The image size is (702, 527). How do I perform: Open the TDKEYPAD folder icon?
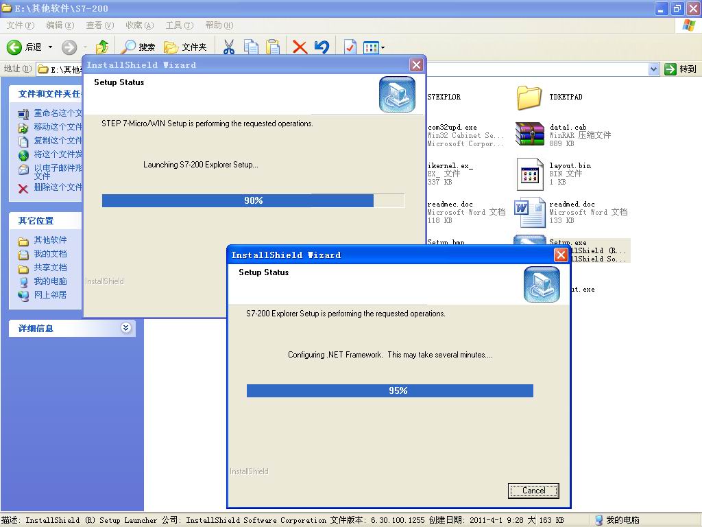tap(529, 97)
